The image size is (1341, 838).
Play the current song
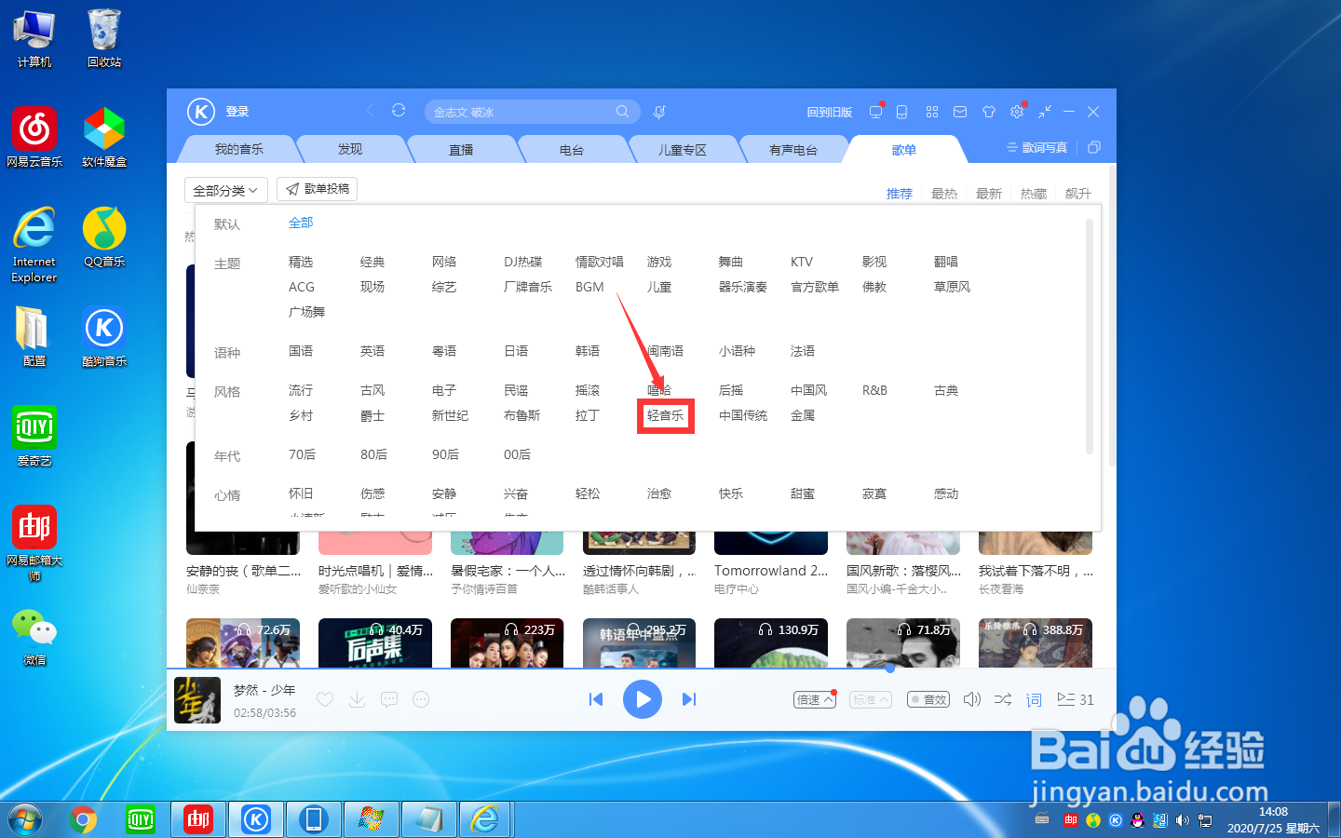tap(643, 699)
